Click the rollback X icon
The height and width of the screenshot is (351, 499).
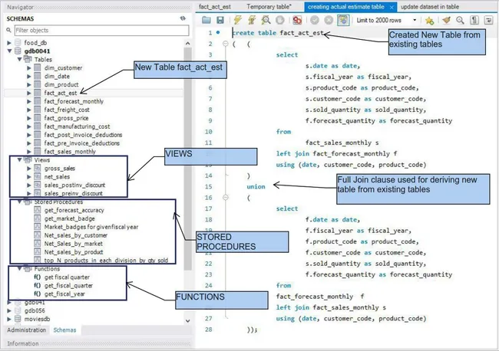click(329, 21)
